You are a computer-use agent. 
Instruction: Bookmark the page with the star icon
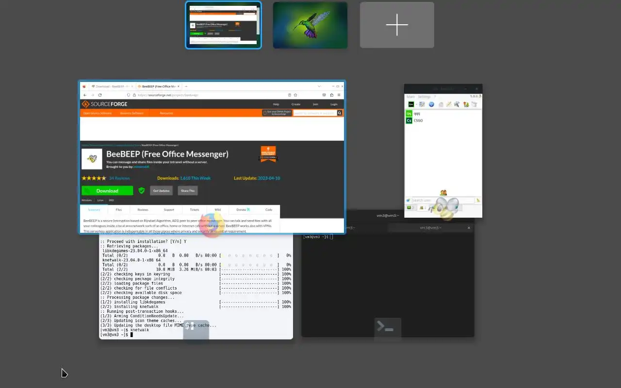(x=295, y=95)
